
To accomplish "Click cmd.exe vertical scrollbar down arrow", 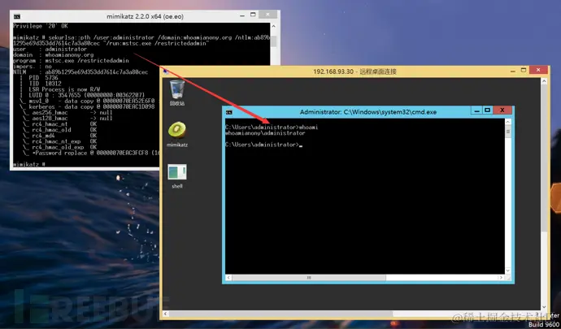I will pos(508,271).
